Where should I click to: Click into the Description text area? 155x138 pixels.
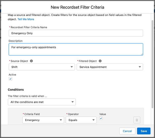(x=76, y=49)
